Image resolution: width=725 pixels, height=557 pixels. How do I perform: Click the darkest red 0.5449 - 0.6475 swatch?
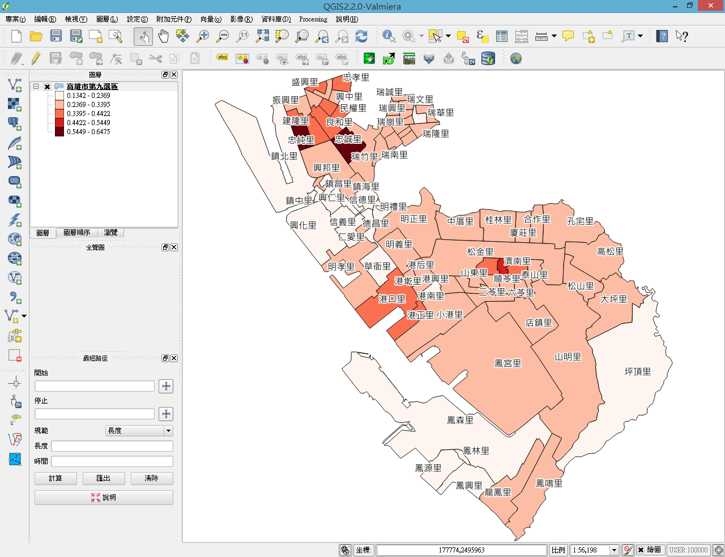click(59, 132)
